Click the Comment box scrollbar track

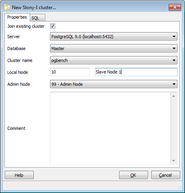173,128
